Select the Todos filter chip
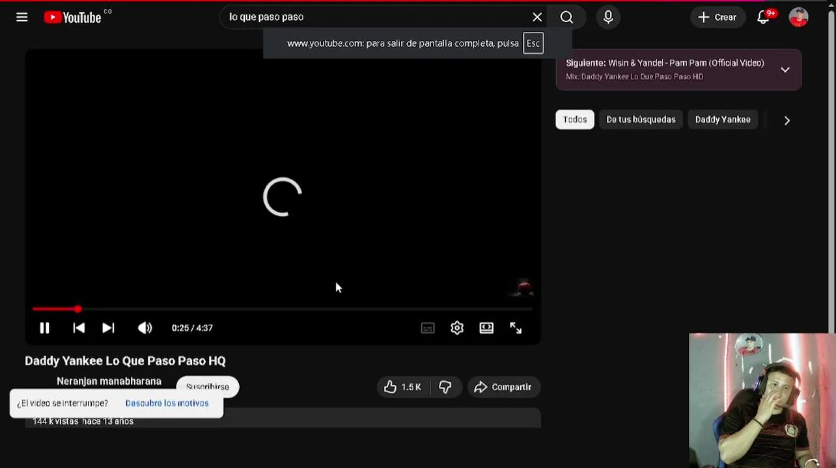This screenshot has width=836, height=468. pyautogui.click(x=575, y=120)
